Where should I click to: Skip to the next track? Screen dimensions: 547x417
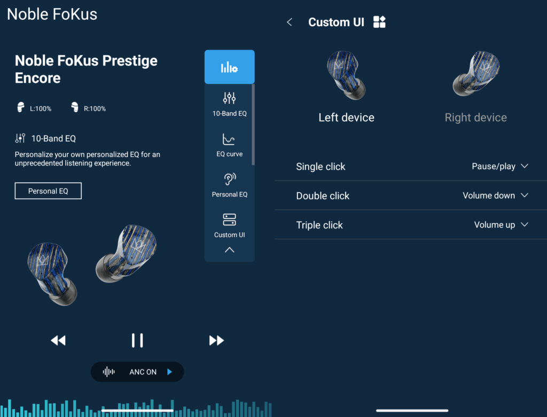tap(216, 341)
